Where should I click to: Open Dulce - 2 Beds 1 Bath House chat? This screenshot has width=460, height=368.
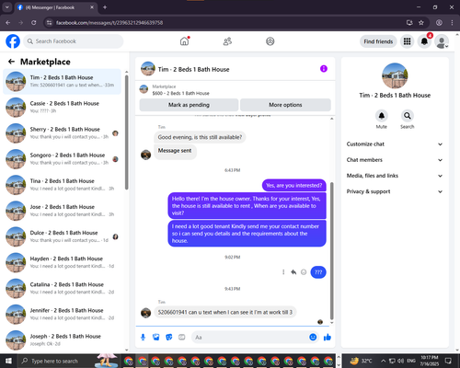(x=62, y=236)
